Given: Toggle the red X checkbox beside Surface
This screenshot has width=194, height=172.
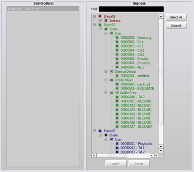Looking at the screenshot, I should tap(106, 21).
